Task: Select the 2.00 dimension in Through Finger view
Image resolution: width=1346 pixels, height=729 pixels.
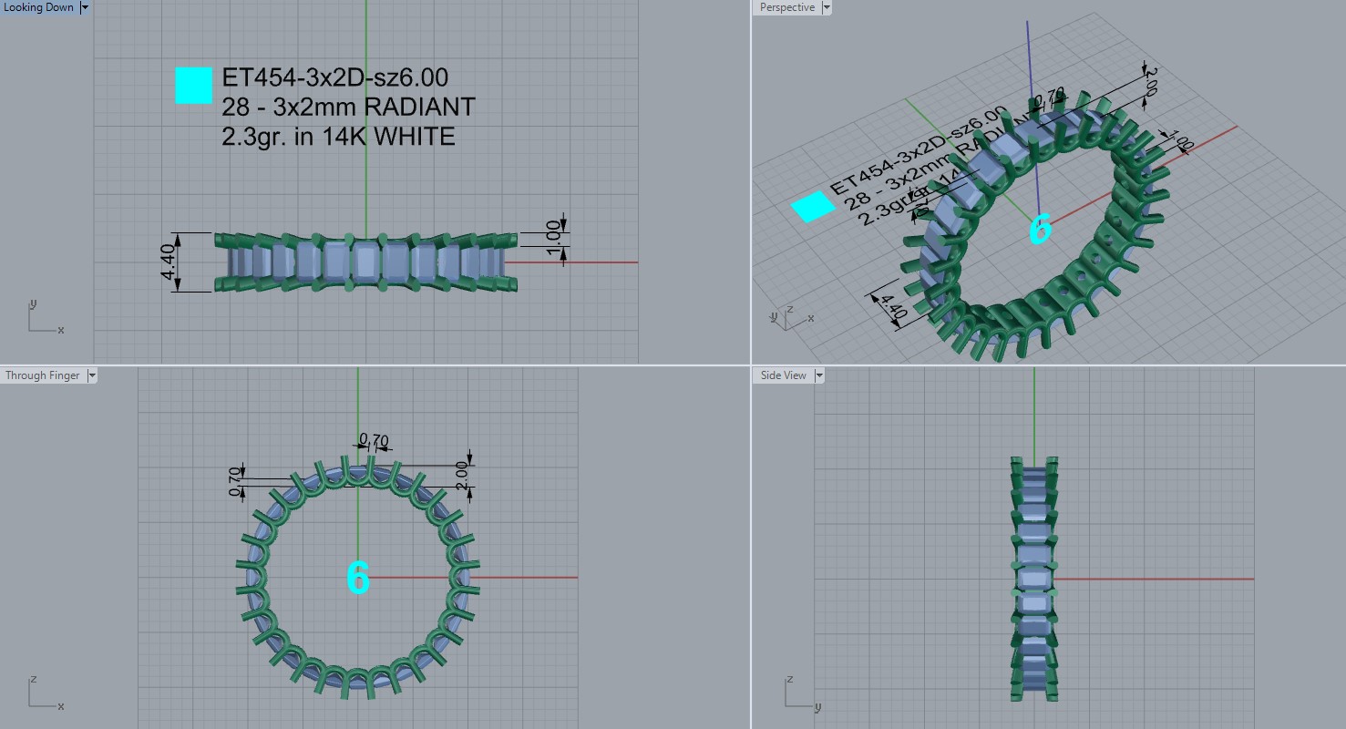Action: pos(462,474)
